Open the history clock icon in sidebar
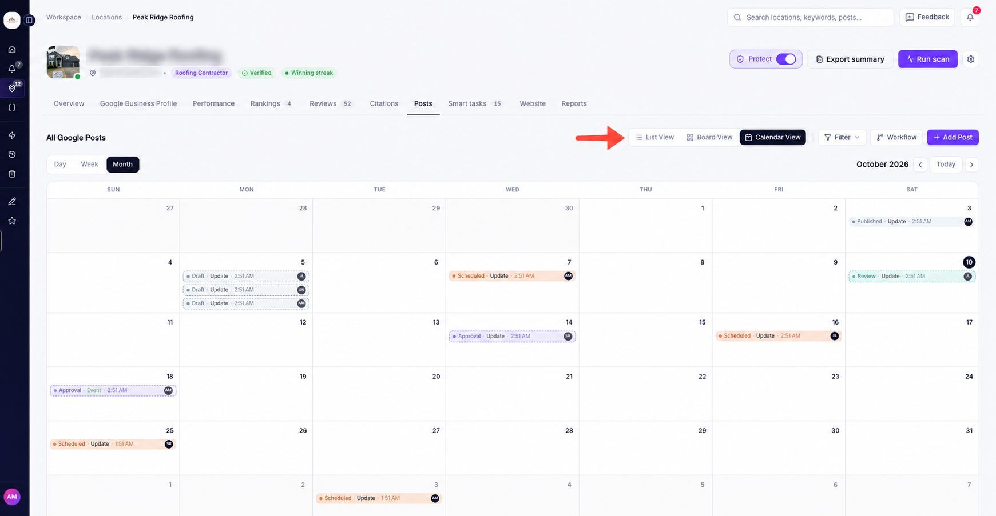Viewport: 996px width, 516px height. 12,154
